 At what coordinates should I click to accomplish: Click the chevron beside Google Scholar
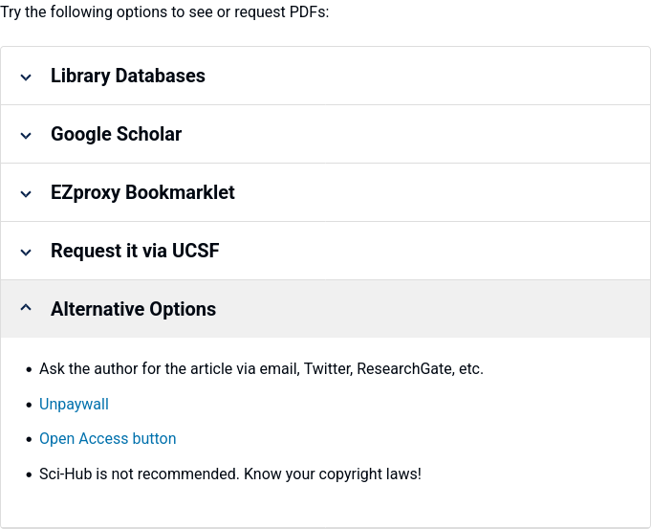[26, 136]
